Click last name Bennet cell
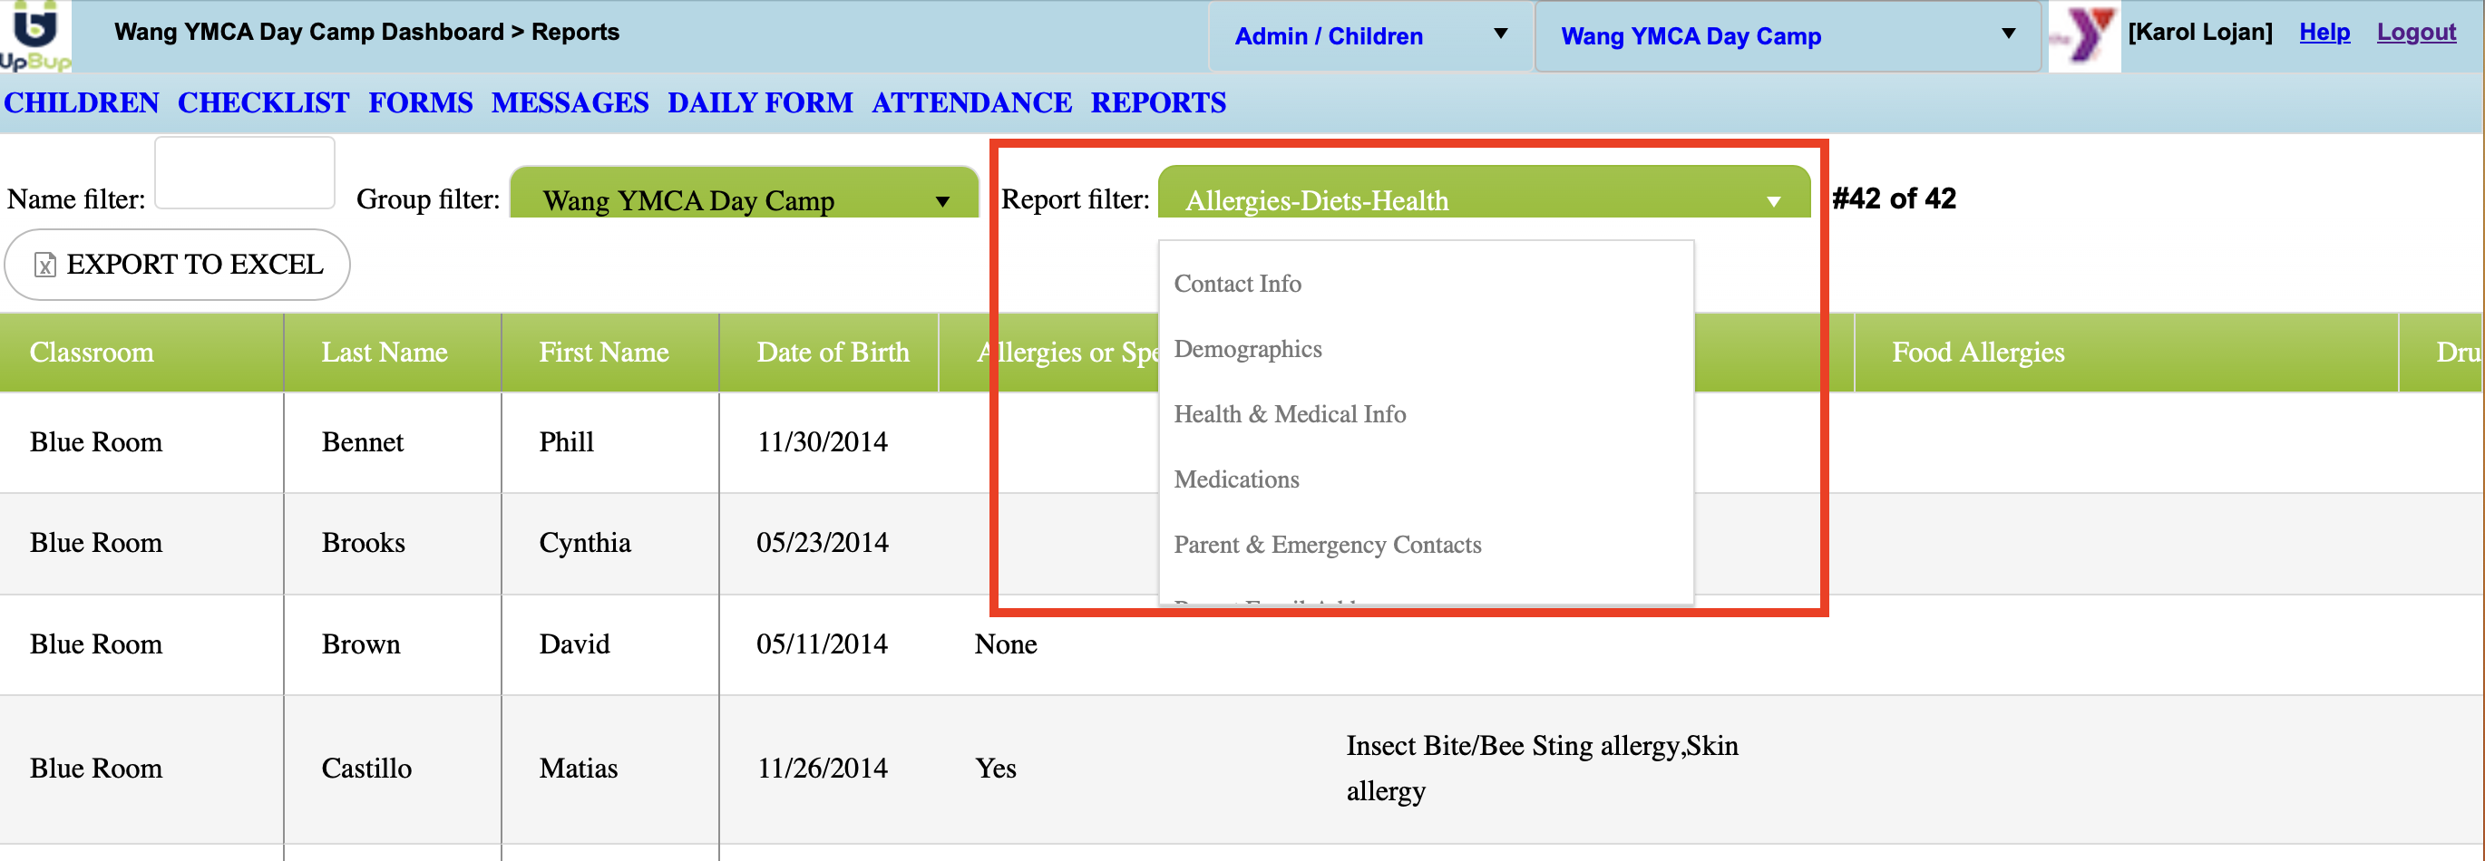Viewport: 2485px width, 861px height. (x=363, y=441)
